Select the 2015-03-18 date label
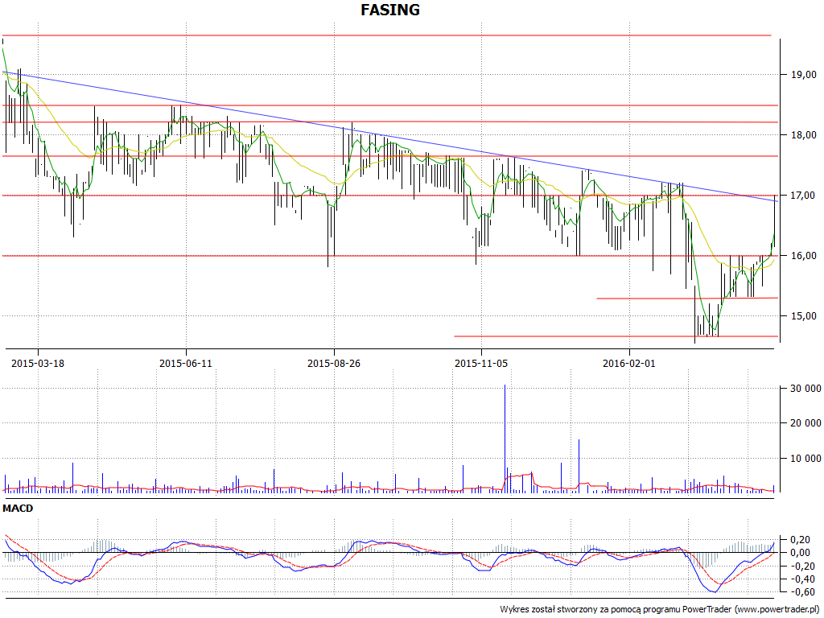 [x=38, y=363]
